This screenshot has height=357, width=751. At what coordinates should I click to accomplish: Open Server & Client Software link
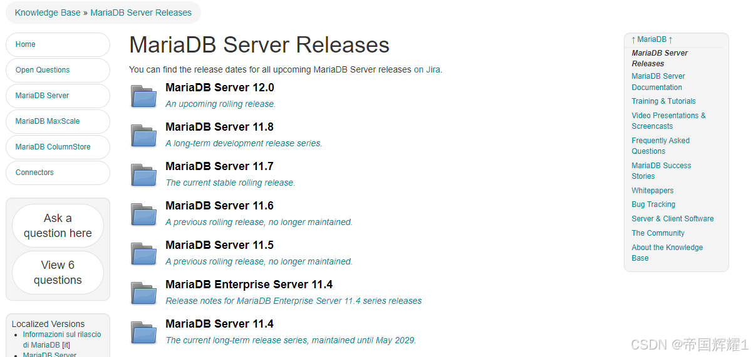click(x=673, y=219)
